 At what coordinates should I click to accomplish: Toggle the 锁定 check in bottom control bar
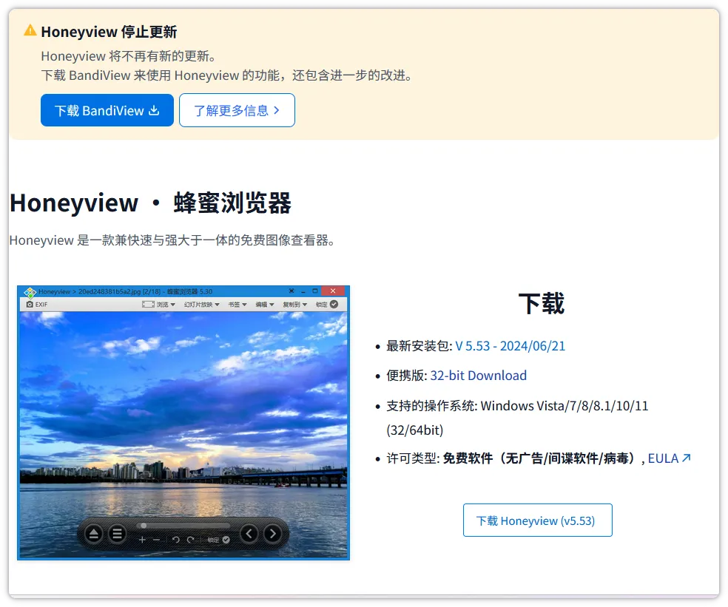pyautogui.click(x=226, y=540)
